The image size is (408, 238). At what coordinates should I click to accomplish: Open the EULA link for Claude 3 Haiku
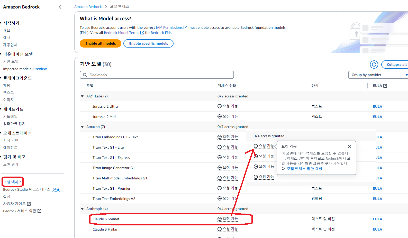[x=377, y=229]
